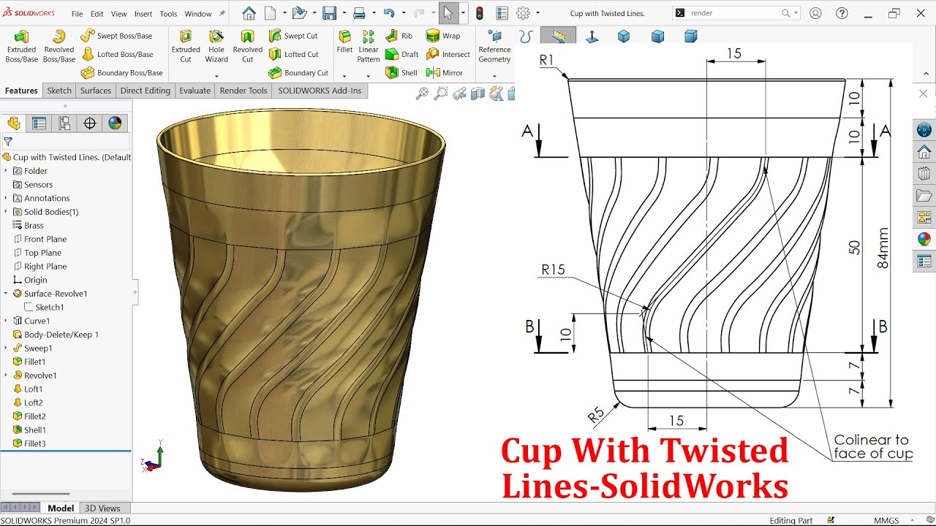Select the Front Plane tree item
936x526 pixels.
point(45,239)
